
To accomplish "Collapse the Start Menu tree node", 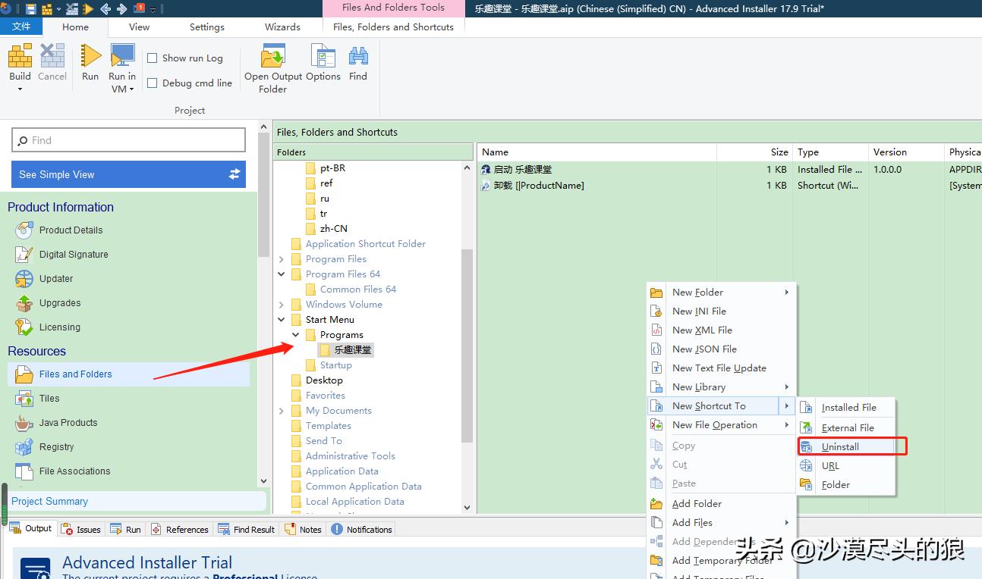I will pyautogui.click(x=282, y=320).
